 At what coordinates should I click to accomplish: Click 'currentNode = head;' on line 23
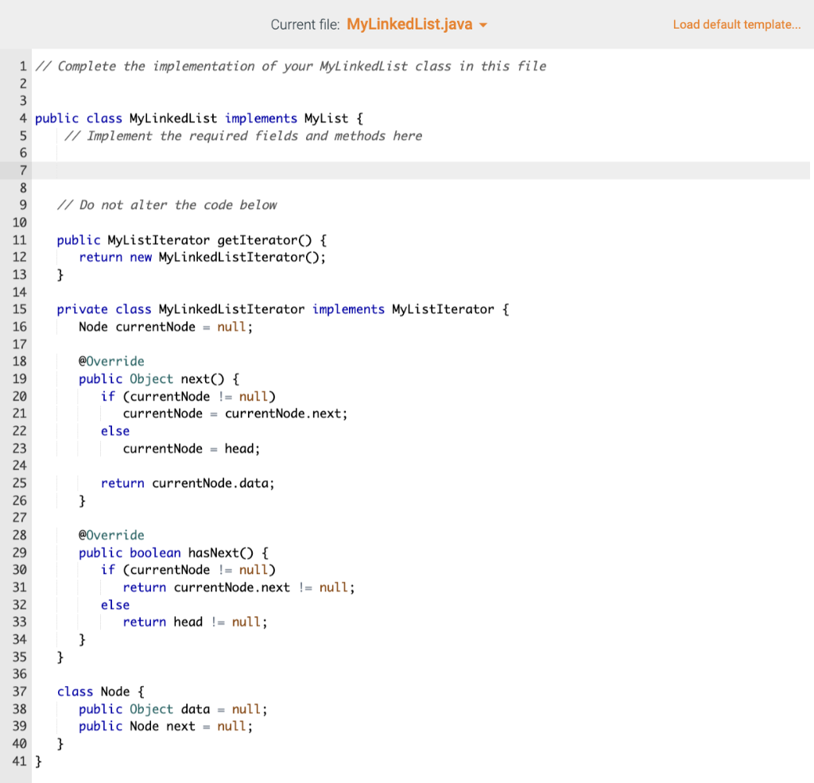tap(191, 448)
